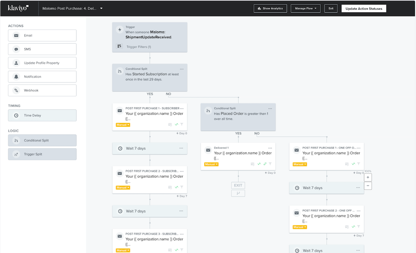Screen dimensions: 416x253
Task: Open the Delivered 1 email card
Action: point(238,156)
